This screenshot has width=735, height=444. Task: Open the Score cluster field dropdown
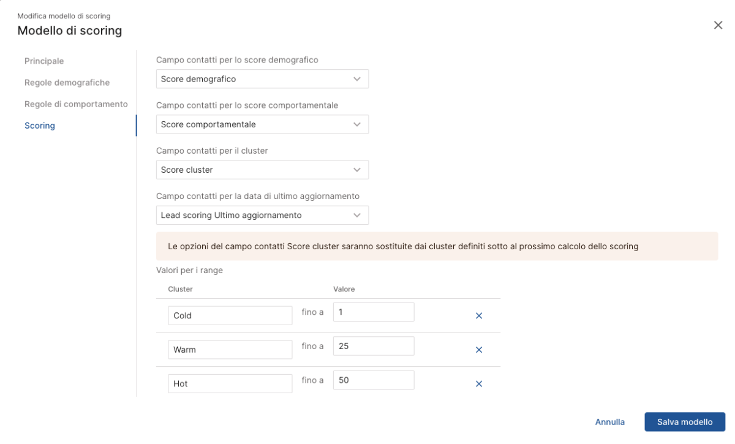(x=262, y=170)
